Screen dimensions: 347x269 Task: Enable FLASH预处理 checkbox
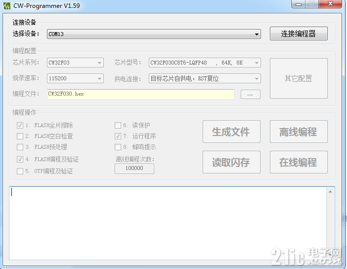(20, 147)
